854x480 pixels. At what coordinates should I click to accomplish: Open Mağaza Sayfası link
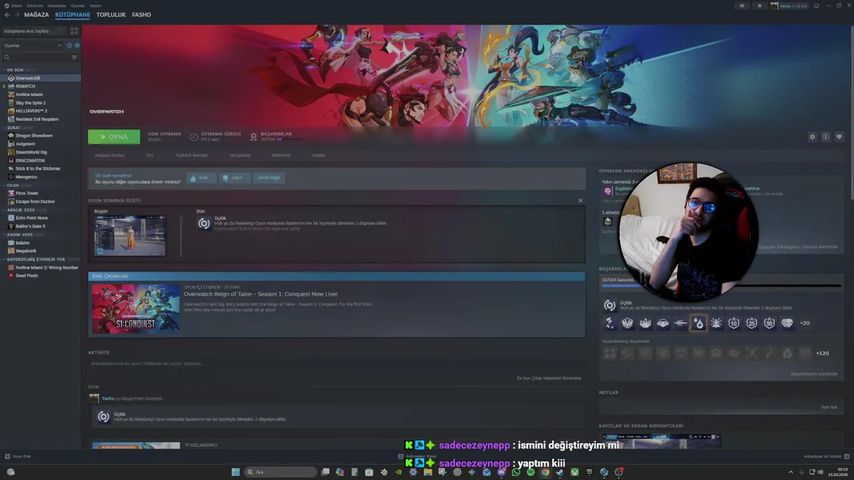coord(109,155)
